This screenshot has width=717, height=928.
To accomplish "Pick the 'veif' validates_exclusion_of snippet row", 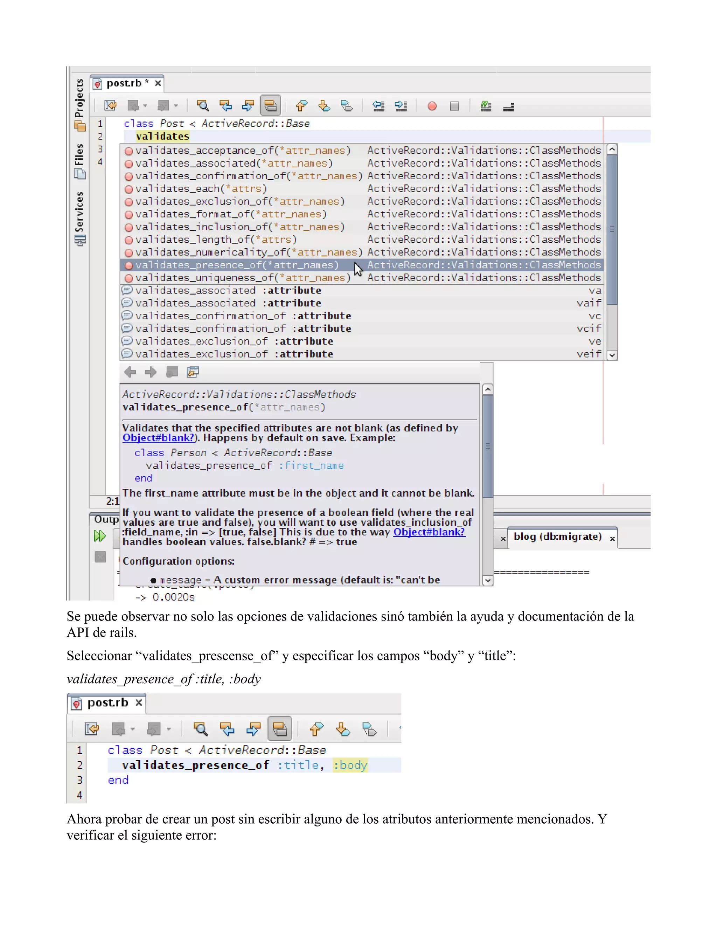I will [x=361, y=354].
